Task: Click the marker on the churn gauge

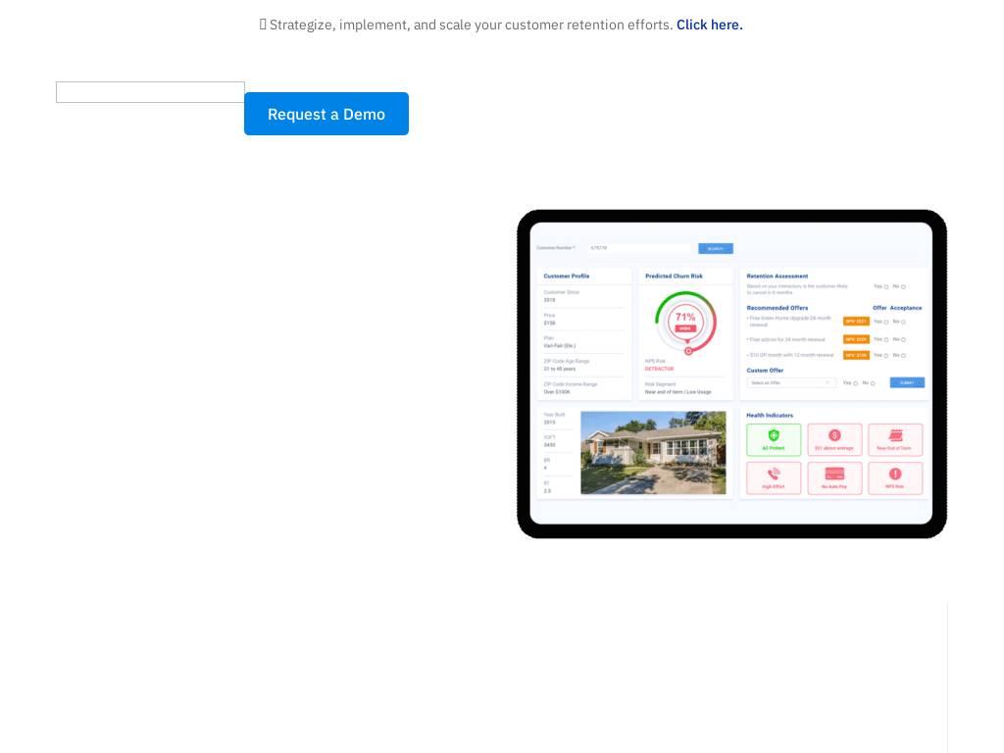Action: 688,351
